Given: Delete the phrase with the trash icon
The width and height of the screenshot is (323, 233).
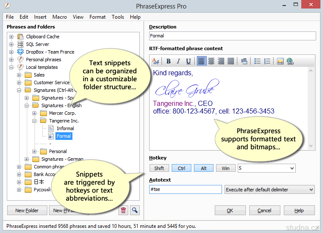Looking at the screenshot, I should [x=124, y=210].
